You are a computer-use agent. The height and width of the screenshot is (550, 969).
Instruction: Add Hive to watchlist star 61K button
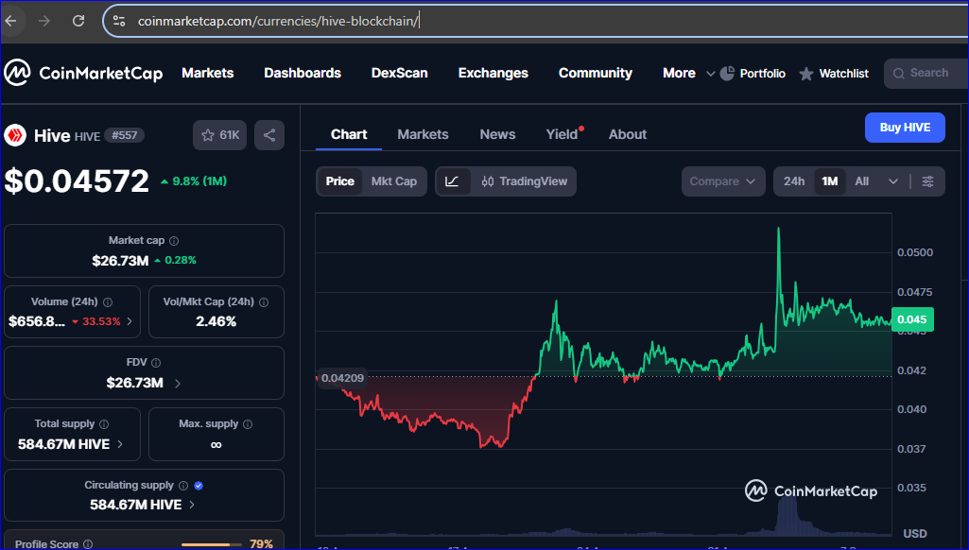220,135
